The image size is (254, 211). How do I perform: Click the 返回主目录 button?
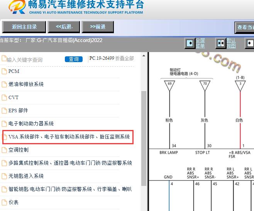24,27
